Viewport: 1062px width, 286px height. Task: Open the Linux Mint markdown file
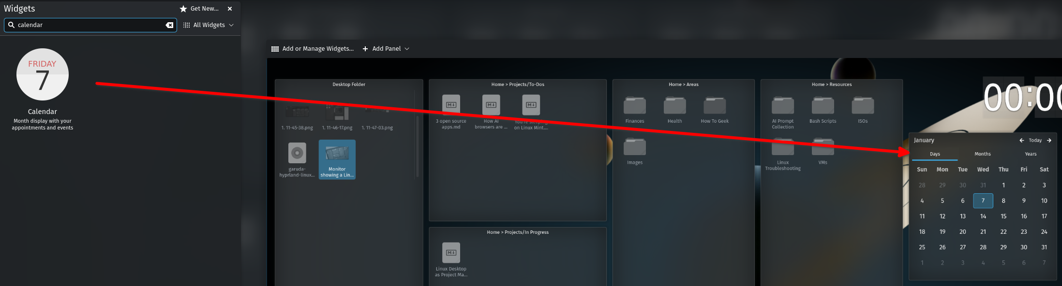531,112
